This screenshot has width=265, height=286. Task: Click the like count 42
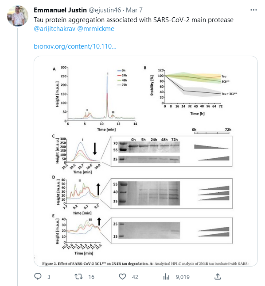[135, 277]
